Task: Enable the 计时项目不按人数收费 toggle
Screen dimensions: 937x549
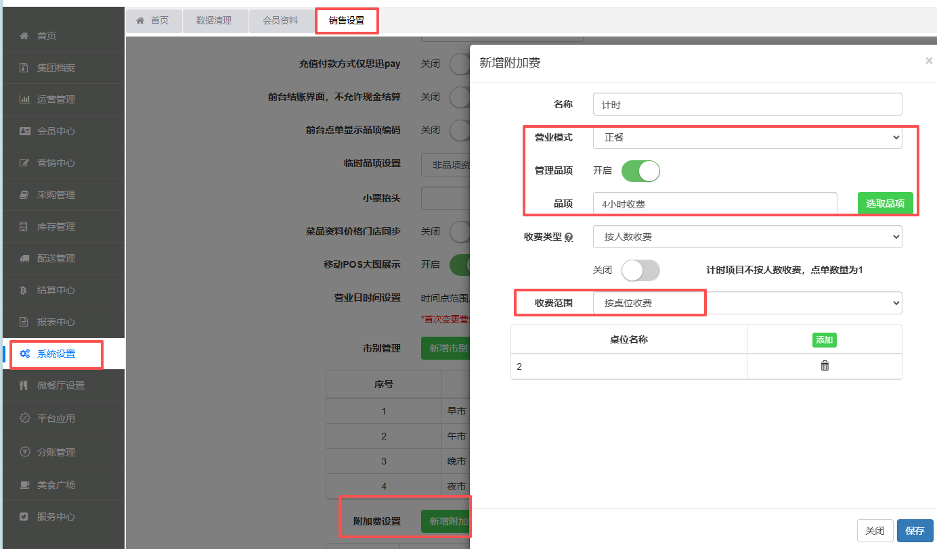Action: pos(640,270)
